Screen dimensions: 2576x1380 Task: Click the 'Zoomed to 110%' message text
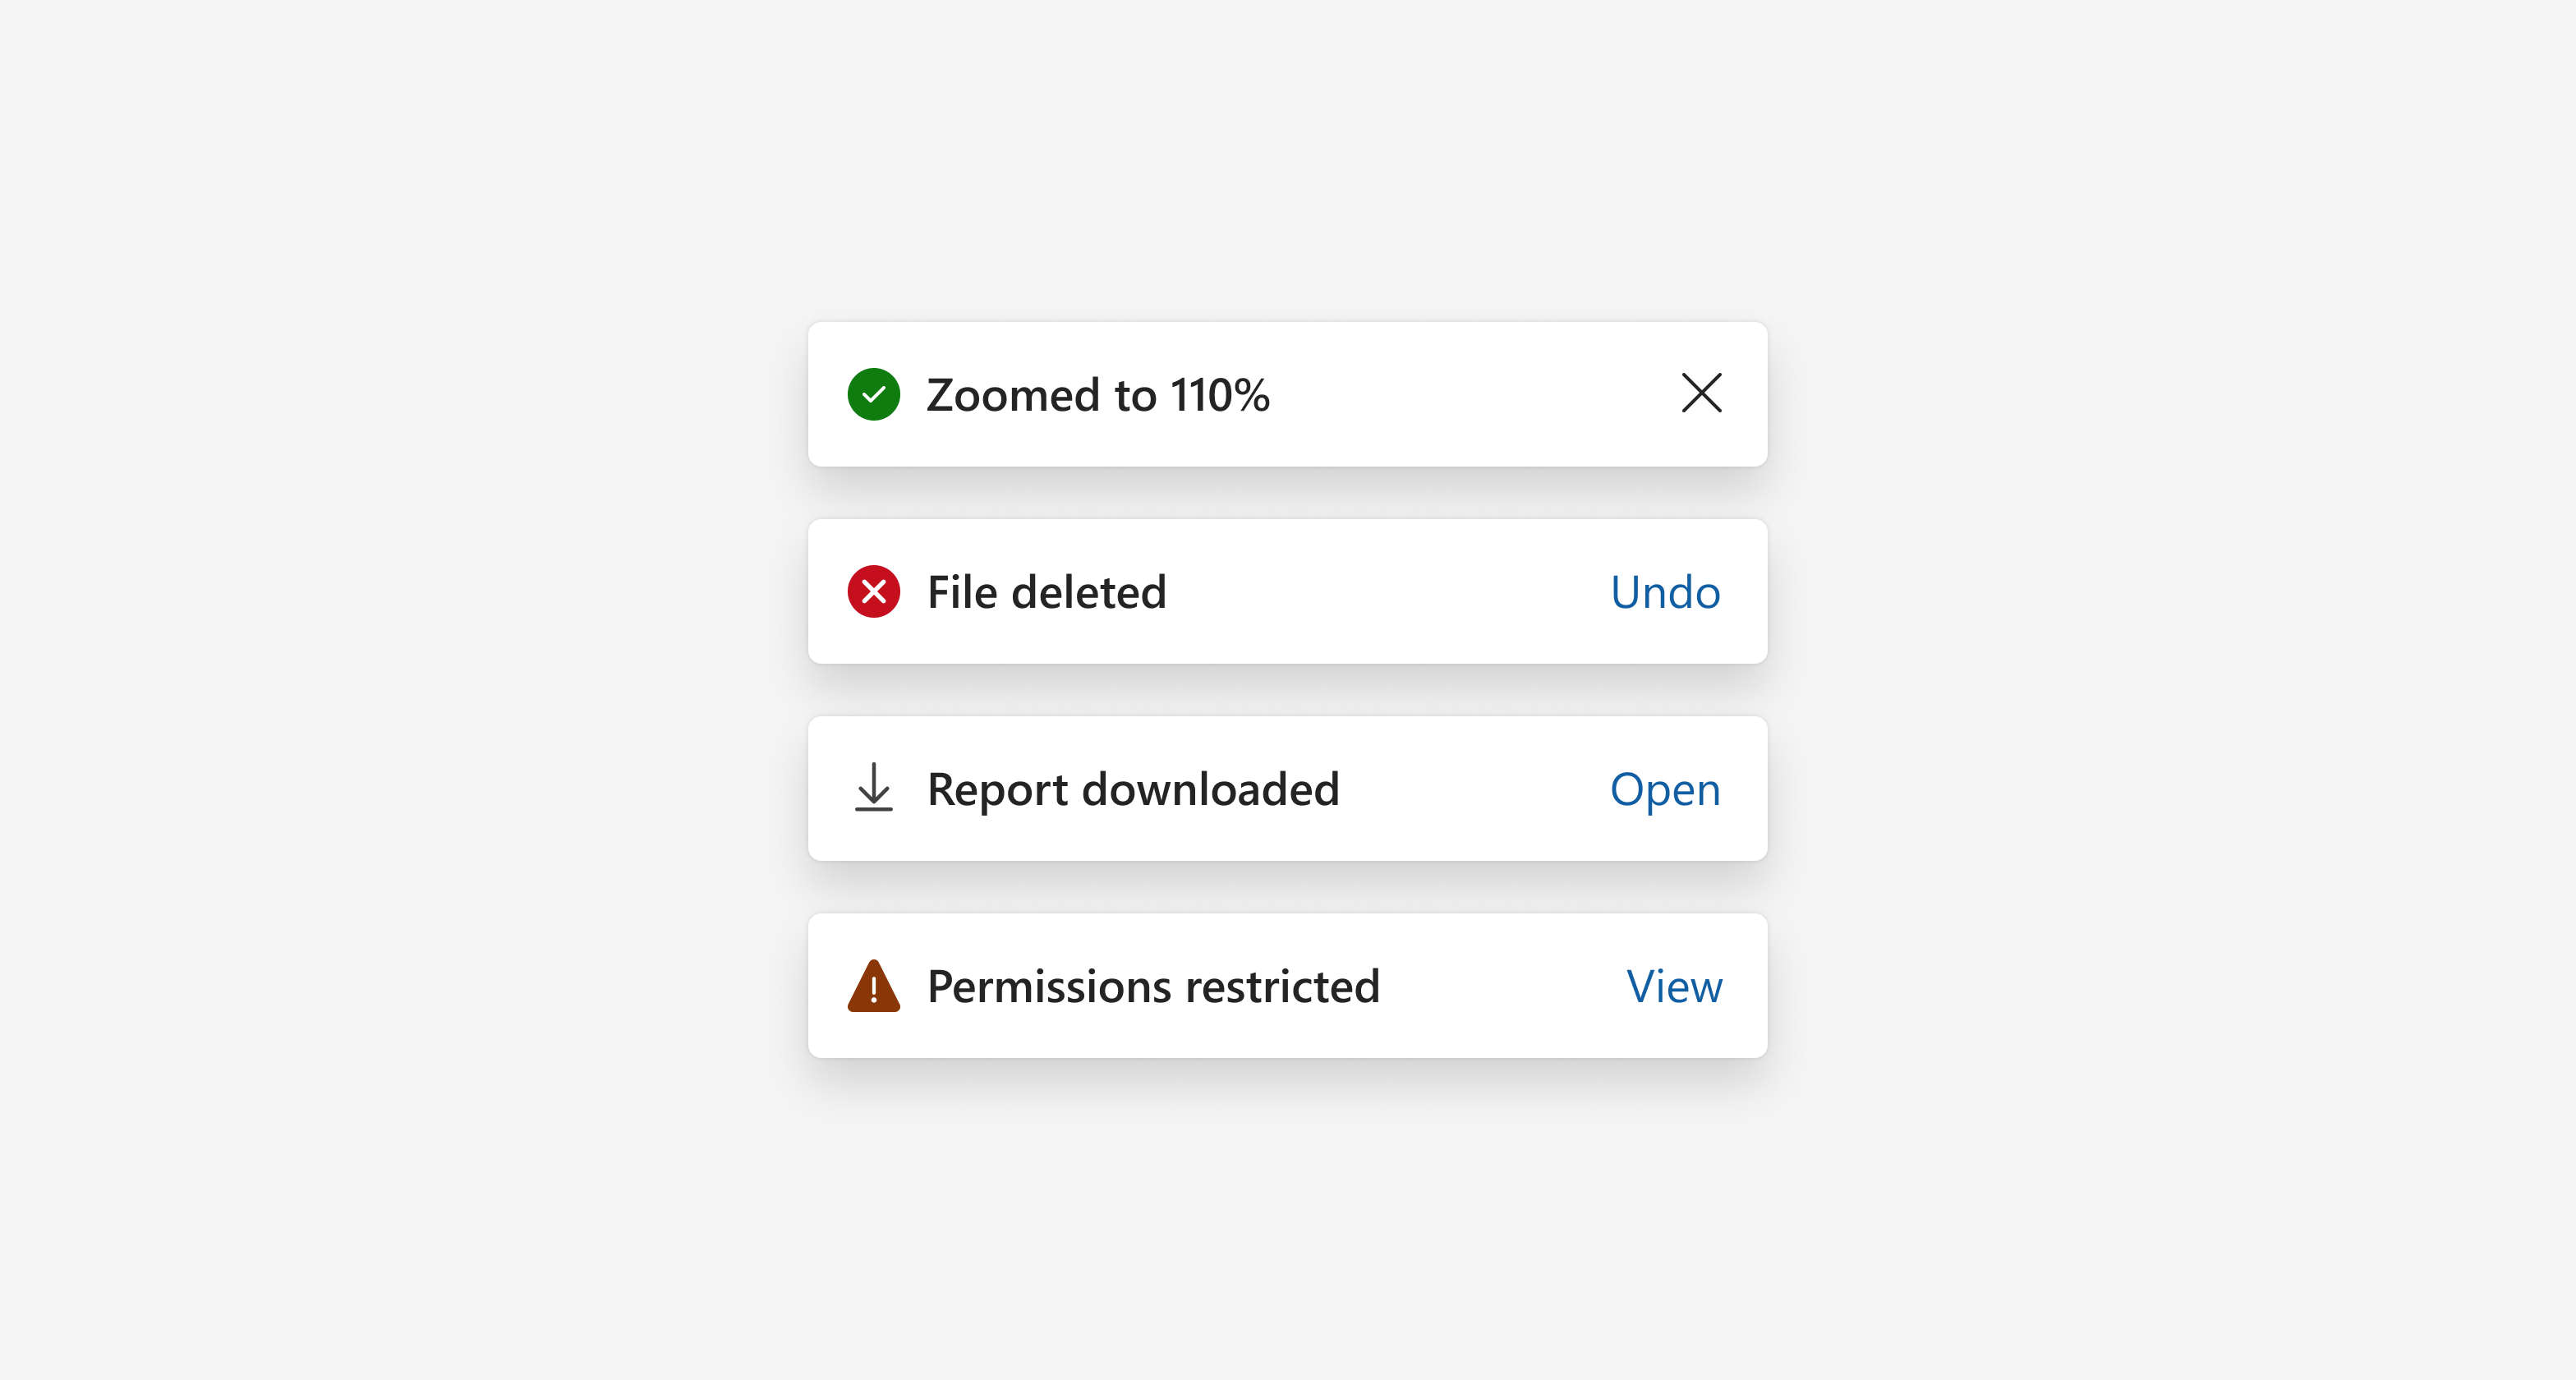[1098, 395]
